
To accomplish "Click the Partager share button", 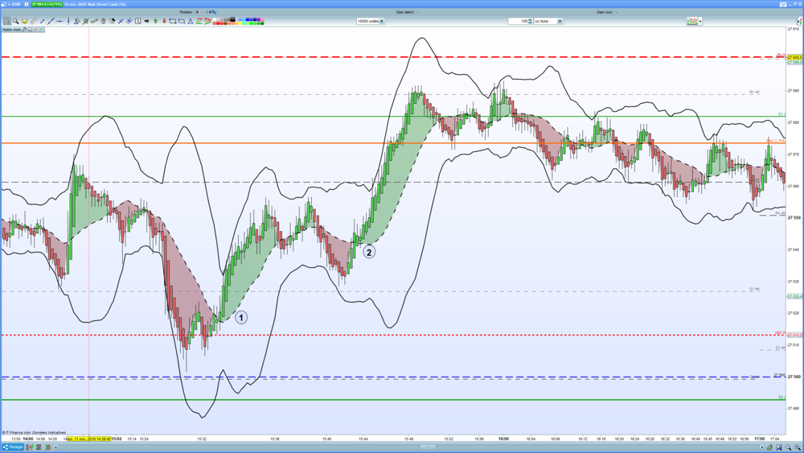I will coord(12,447).
